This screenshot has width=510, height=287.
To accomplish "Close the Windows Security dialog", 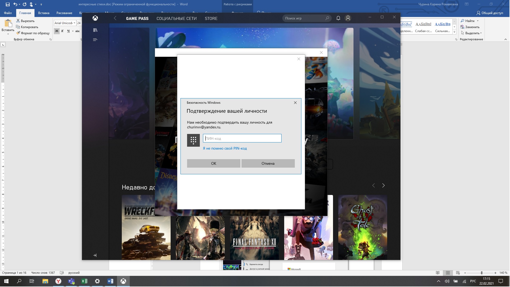I will tap(296, 103).
